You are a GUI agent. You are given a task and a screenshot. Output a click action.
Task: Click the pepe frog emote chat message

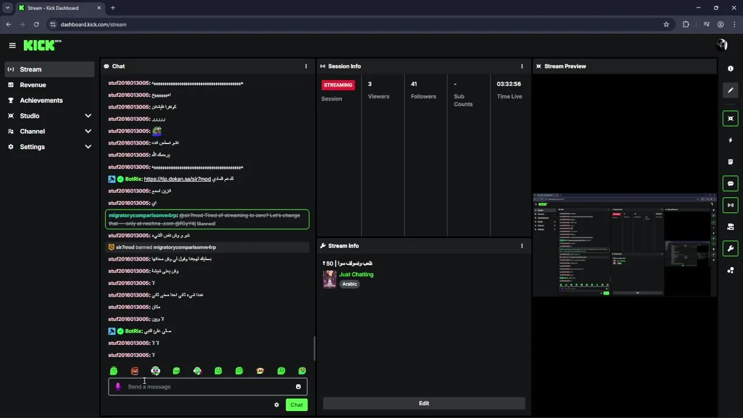(x=157, y=131)
